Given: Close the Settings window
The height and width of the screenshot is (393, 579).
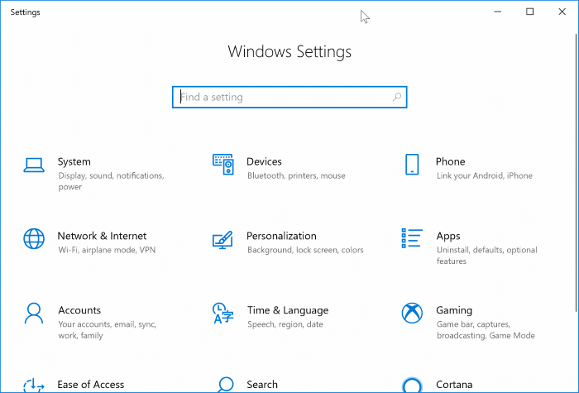Looking at the screenshot, I should (562, 12).
